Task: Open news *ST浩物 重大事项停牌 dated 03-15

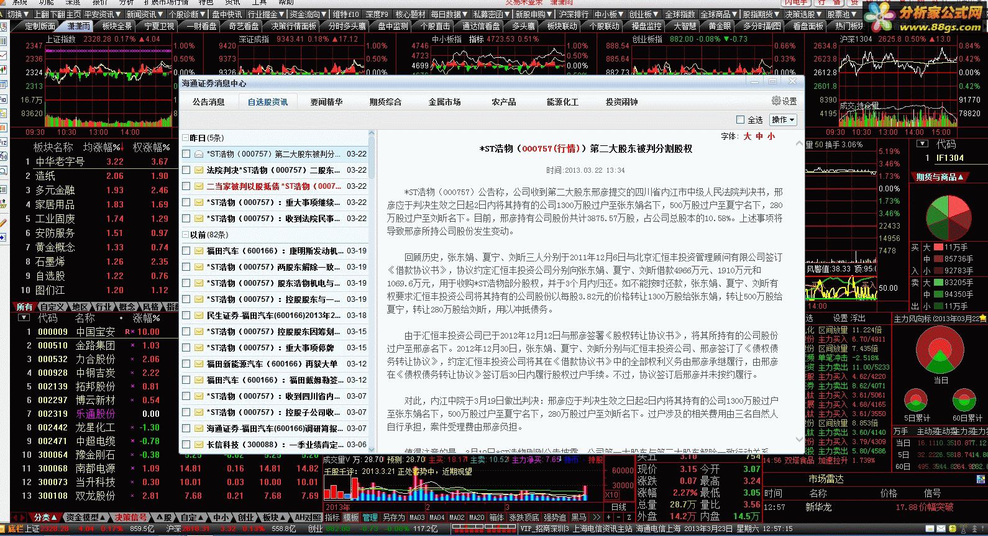Action: (270, 348)
